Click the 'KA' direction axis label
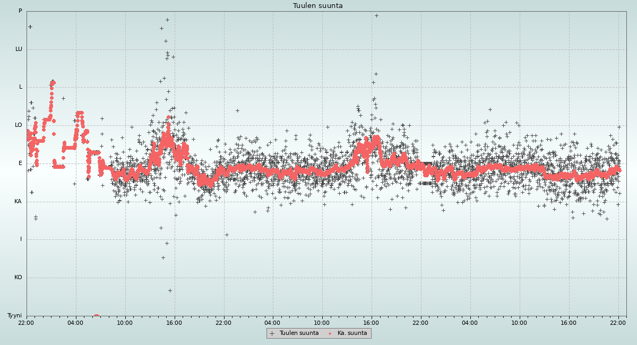The width and height of the screenshot is (637, 345). click(x=18, y=202)
